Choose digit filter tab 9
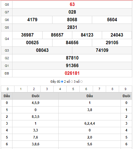Viewport: 133px width, 149px height. (125, 89)
